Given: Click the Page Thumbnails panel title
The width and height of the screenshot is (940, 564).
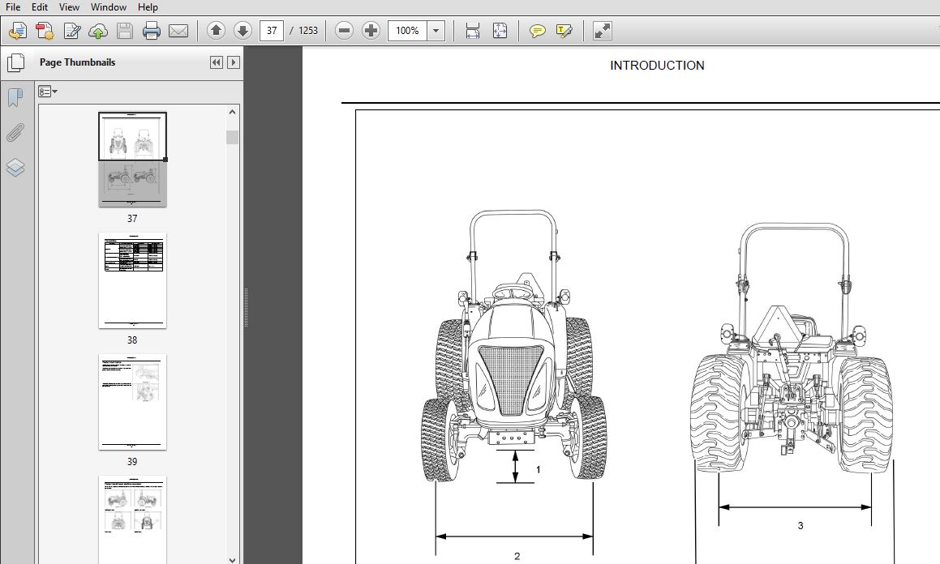Looking at the screenshot, I should point(77,62).
